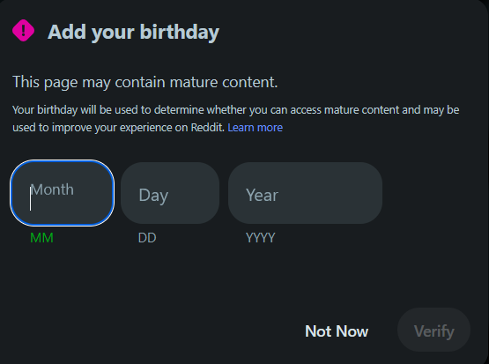The image size is (489, 364).
Task: Click the Add your birthday heading
Action: [133, 32]
